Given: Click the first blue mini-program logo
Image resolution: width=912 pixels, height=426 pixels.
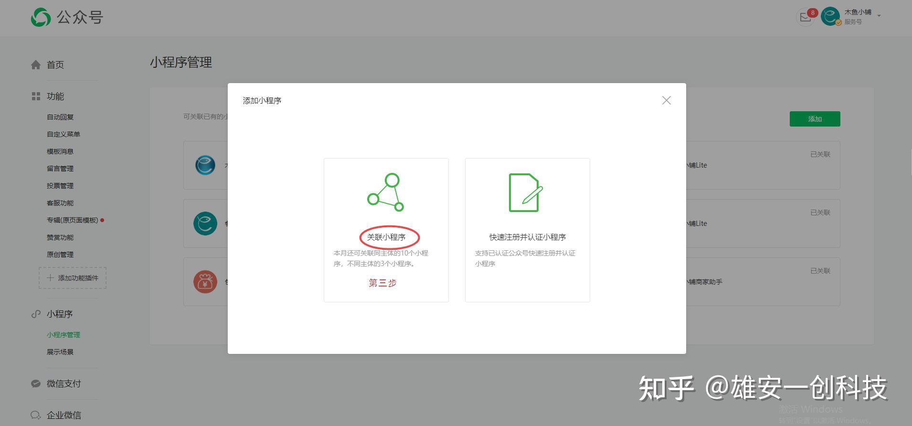Looking at the screenshot, I should pyautogui.click(x=205, y=165).
